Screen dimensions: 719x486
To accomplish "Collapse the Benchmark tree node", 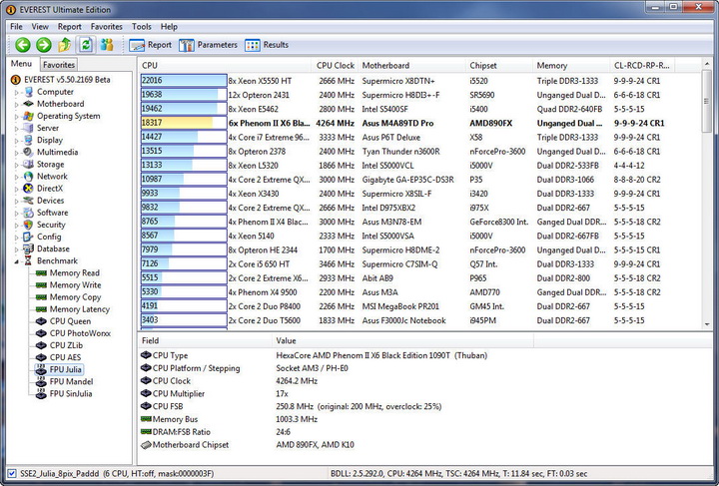I will (17, 261).
